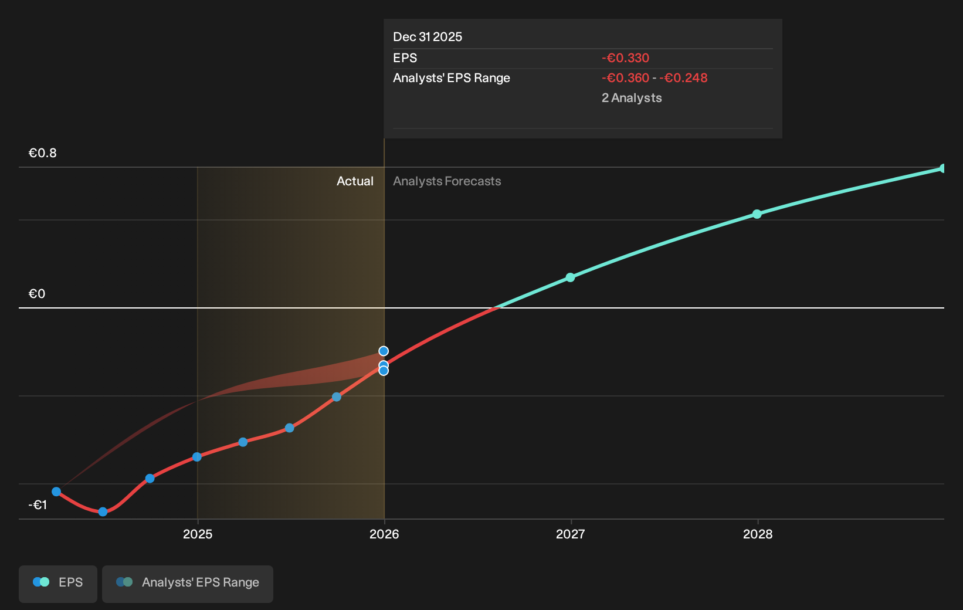
Task: Select the first EPS data point at the chart's left edge
Action: [x=56, y=492]
